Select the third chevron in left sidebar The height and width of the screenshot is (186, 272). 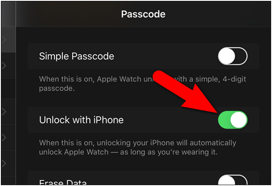(x=4, y=112)
